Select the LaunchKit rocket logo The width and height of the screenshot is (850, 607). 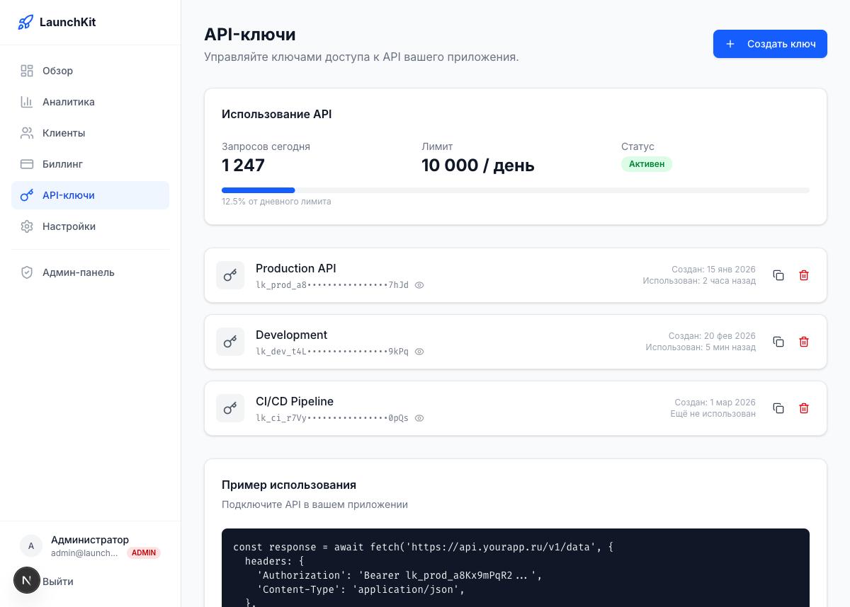click(x=25, y=22)
